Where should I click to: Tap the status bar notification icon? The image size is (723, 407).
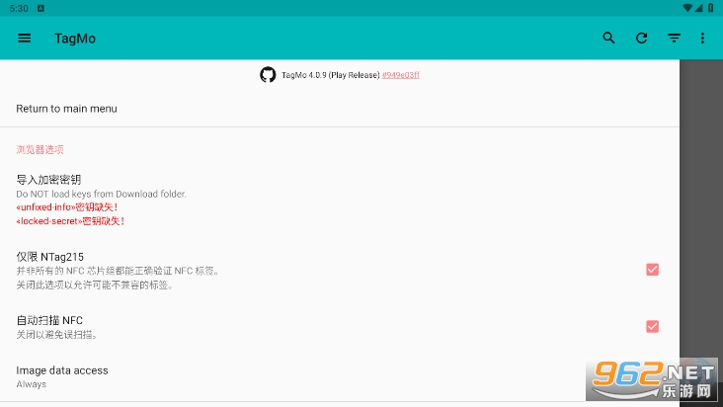[40, 8]
